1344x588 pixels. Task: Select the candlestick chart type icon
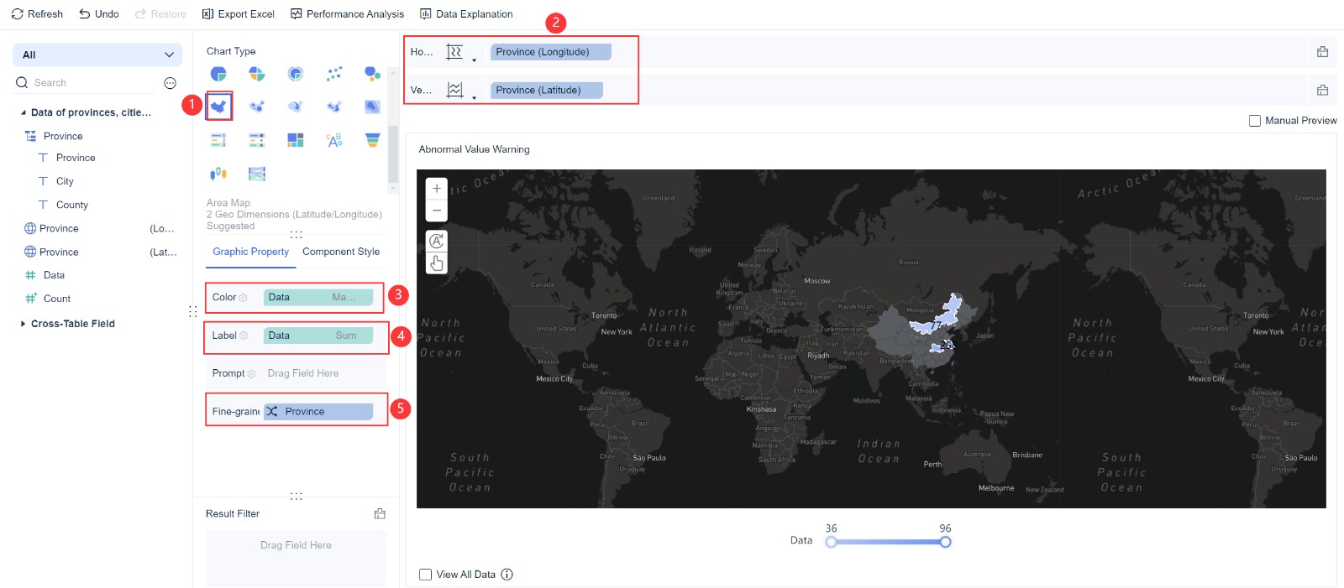(218, 174)
